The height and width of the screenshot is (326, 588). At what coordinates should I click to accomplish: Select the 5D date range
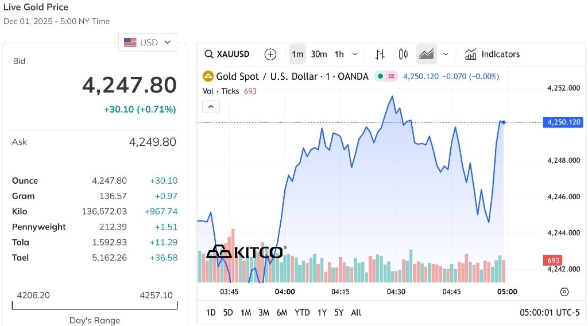point(228,312)
